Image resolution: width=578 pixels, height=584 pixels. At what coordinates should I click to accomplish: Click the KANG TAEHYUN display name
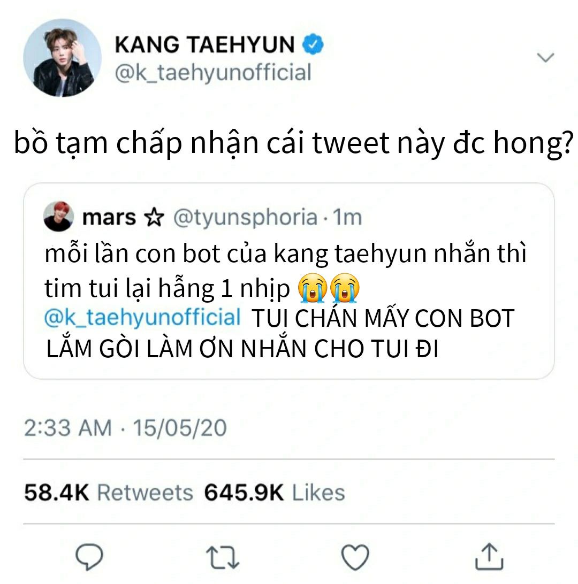pos(204,45)
